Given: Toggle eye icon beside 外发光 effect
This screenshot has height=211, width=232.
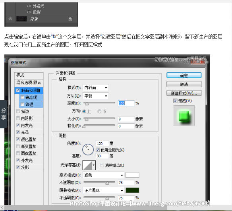Looking at the screenshot, I should pyautogui.click(x=29, y=6).
